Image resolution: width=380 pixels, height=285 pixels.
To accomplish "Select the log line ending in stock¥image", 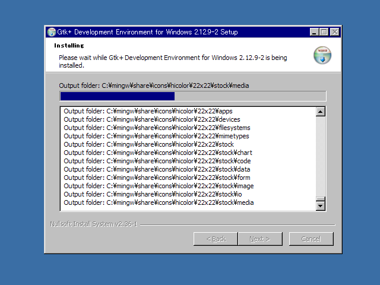I will (159, 186).
